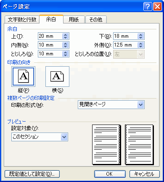This screenshot has height=182, width=164.
Task: Click the 印刷の向き section label
Action: click(x=19, y=62)
